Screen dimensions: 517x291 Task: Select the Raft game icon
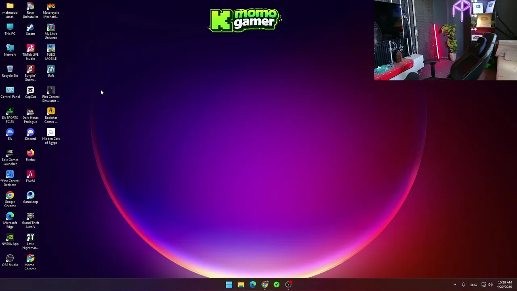[51, 72]
